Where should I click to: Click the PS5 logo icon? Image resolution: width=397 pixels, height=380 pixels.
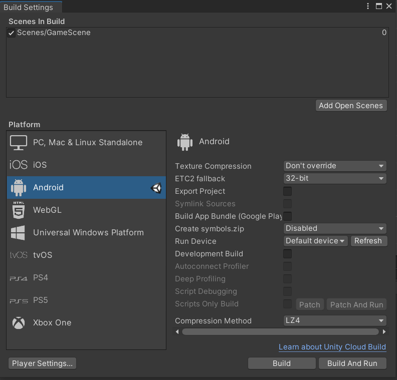[x=19, y=301]
